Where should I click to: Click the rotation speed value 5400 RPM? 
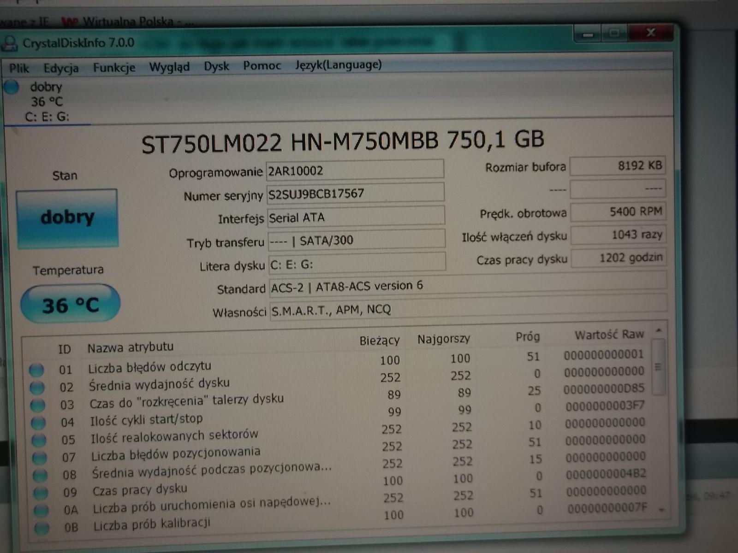pos(618,212)
